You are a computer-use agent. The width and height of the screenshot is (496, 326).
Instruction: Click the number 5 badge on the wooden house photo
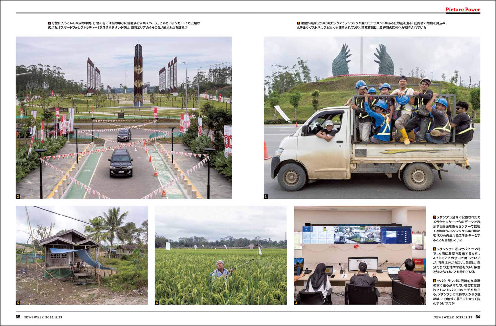pos(18,303)
